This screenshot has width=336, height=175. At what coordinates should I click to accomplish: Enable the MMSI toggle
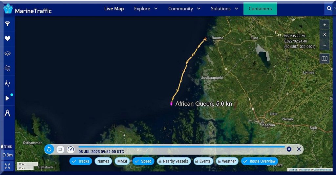tap(122, 161)
